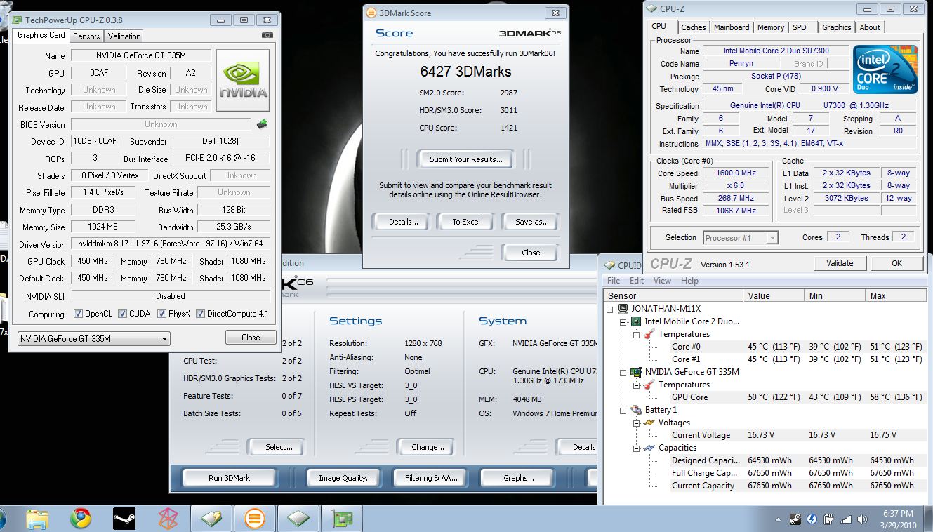The width and height of the screenshot is (933, 532).
Task: Click the Capacities icon under Battery 1
Action: click(649, 448)
